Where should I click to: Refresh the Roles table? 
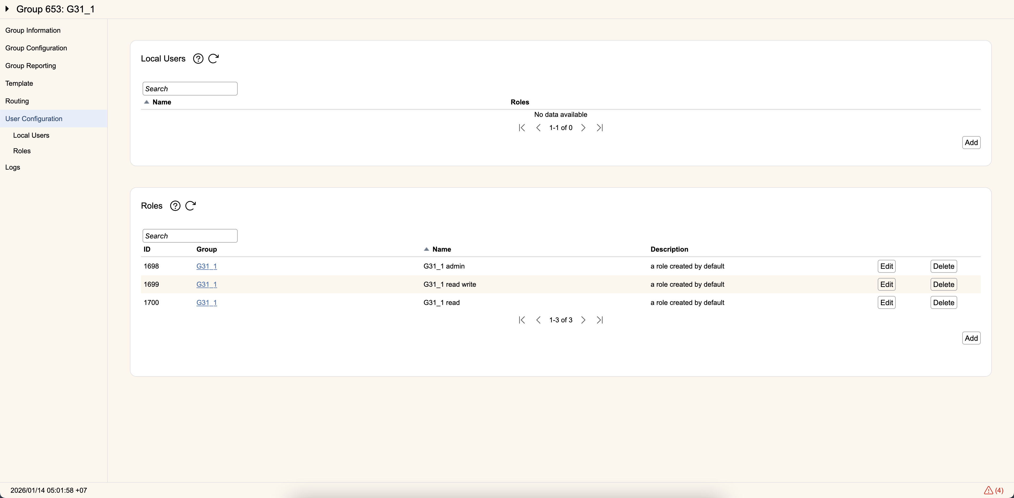(190, 205)
